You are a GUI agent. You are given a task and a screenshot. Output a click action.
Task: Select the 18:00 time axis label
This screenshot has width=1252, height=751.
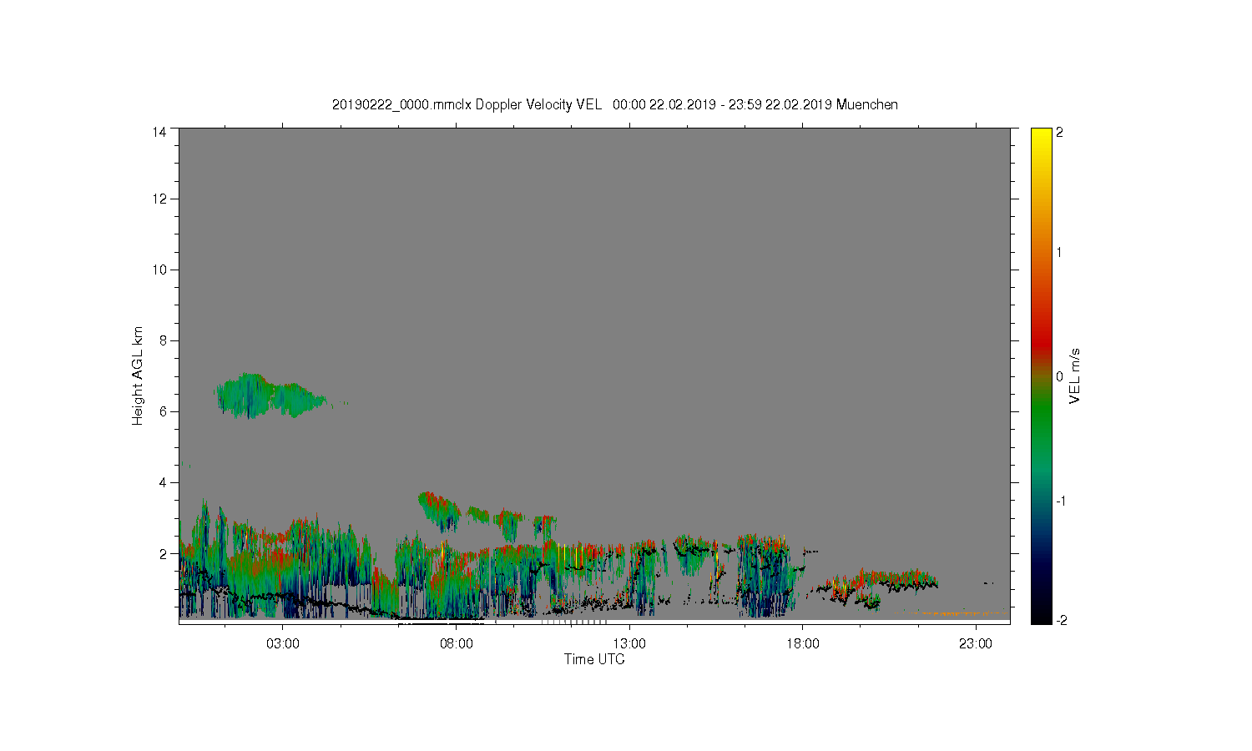[802, 644]
